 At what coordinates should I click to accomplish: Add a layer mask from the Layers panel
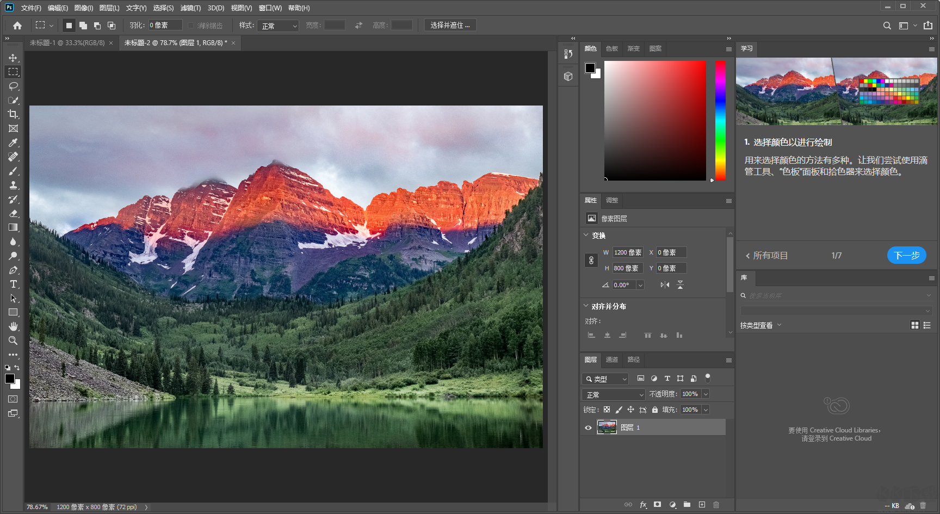tap(658, 505)
